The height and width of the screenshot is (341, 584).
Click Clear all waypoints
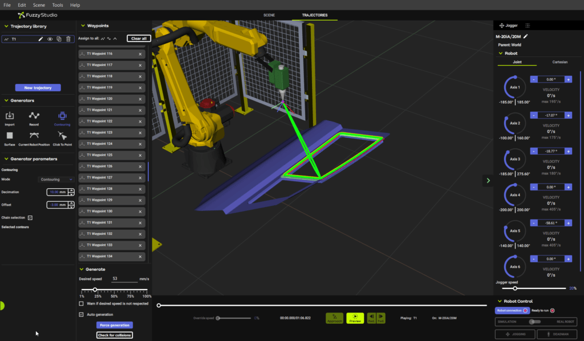(139, 38)
